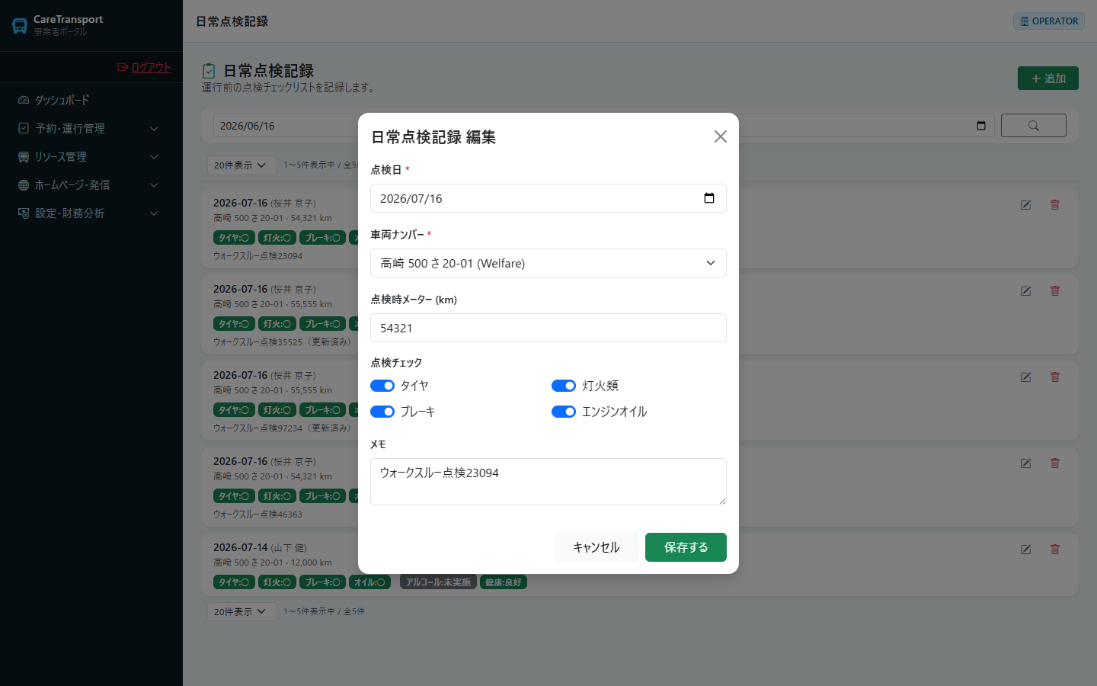
Task: Toggle the タイヤ check switch
Action: tap(382, 386)
